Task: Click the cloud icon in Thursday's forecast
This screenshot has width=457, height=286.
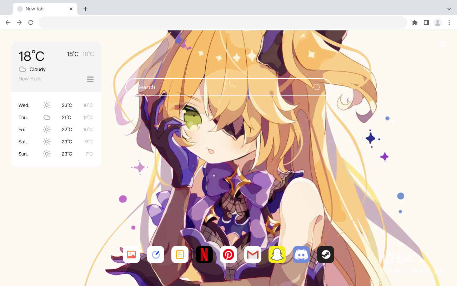Action: (x=47, y=117)
